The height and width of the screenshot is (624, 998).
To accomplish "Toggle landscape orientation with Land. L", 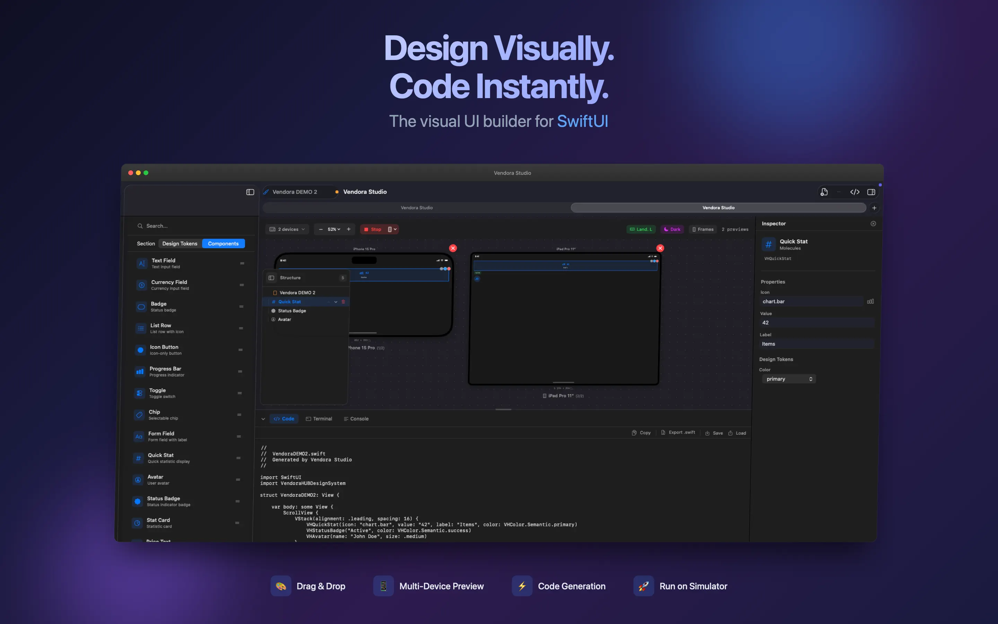I will point(641,229).
